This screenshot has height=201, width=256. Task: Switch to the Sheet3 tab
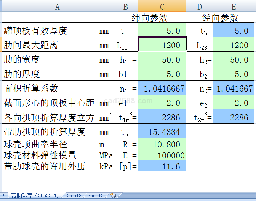tap(95, 196)
